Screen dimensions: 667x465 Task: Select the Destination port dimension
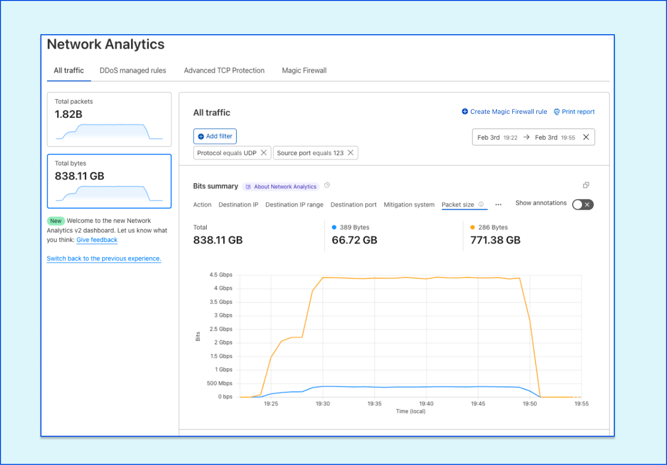point(353,205)
